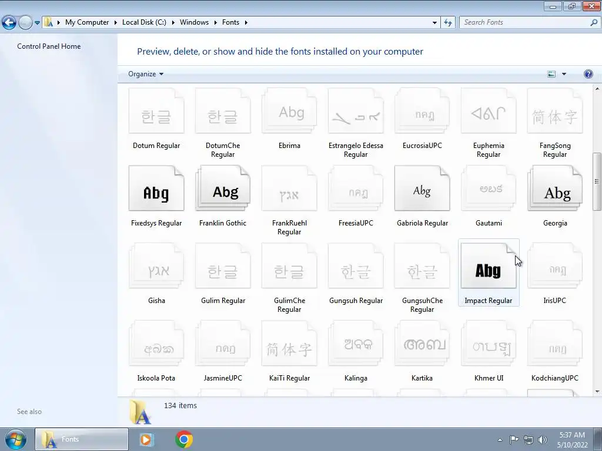Click the Gautami font icon
This screenshot has height=451, width=602.
489,189
